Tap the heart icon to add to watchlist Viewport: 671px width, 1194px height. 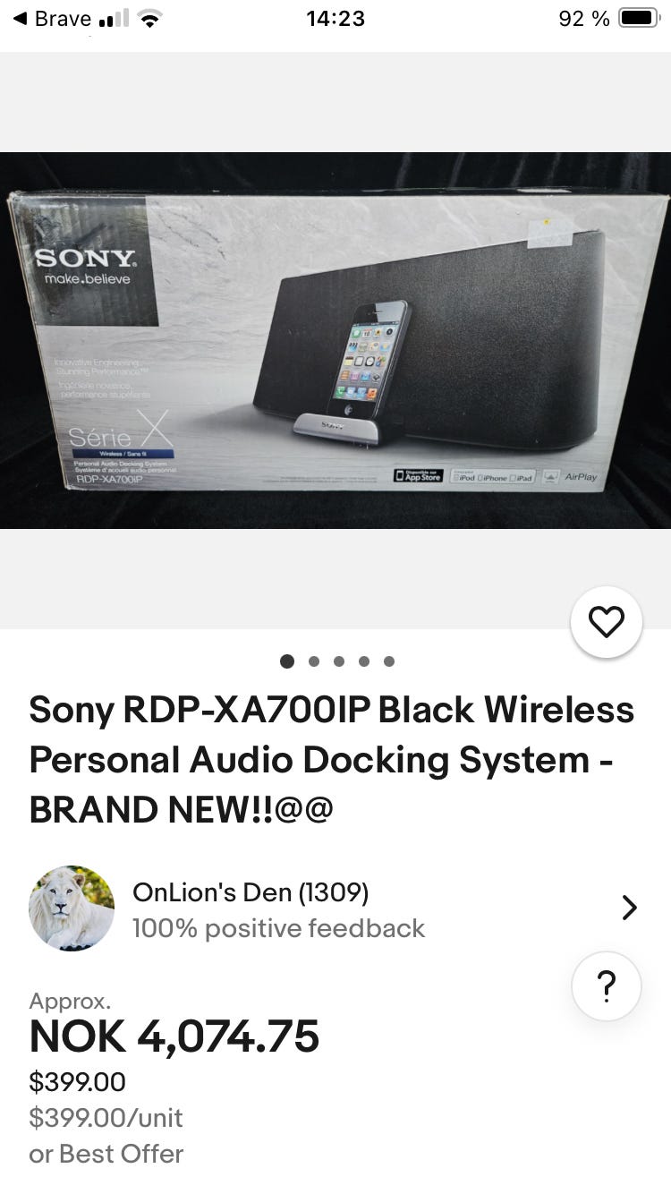click(x=607, y=622)
